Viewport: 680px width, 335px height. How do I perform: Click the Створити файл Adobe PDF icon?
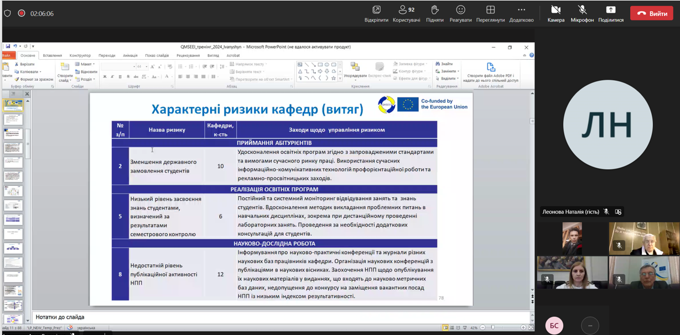coord(490,68)
